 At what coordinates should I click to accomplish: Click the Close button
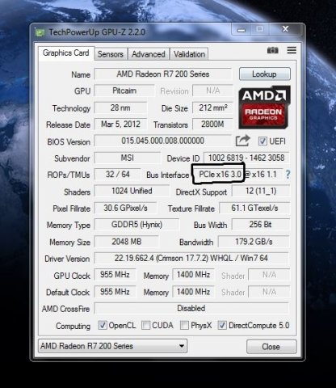[271, 347]
